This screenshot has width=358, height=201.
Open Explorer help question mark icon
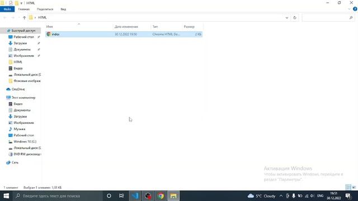click(355, 9)
